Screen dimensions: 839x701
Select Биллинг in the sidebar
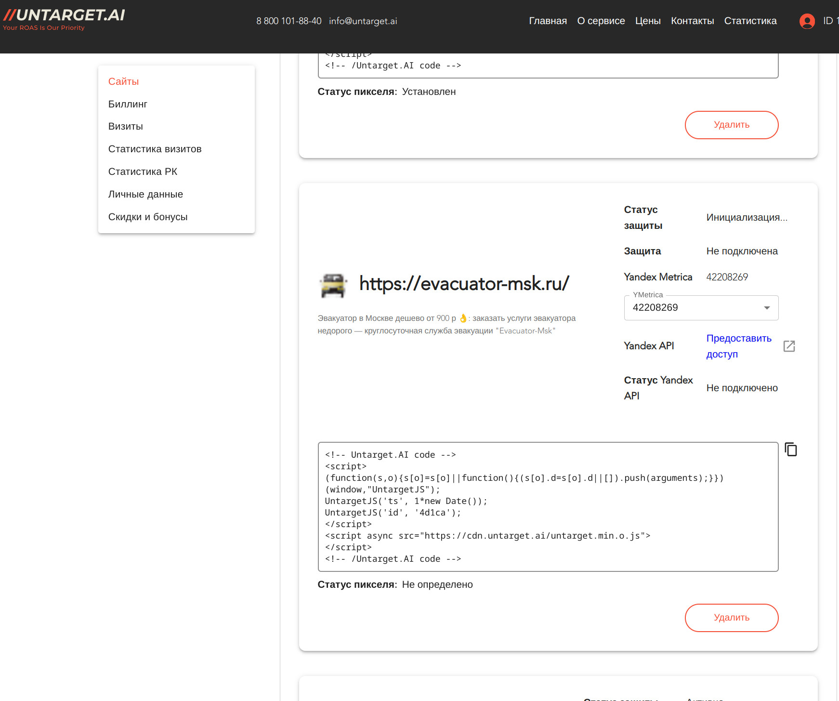128,104
